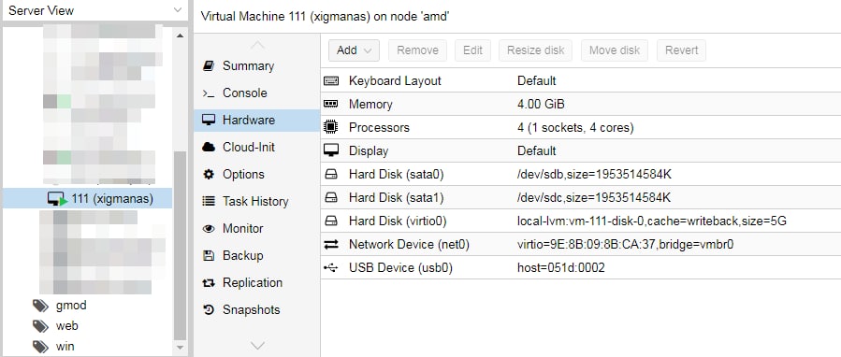Click the up chevron above Summary
This screenshot has width=841, height=357.
pos(257,44)
